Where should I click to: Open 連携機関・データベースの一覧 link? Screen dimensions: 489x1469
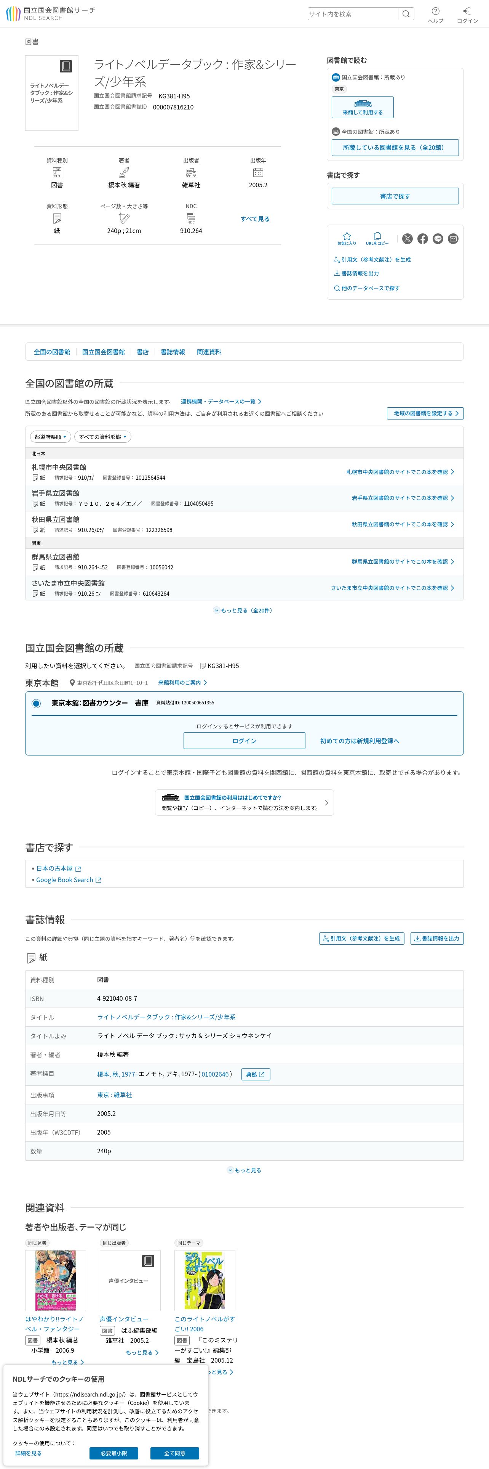point(221,402)
